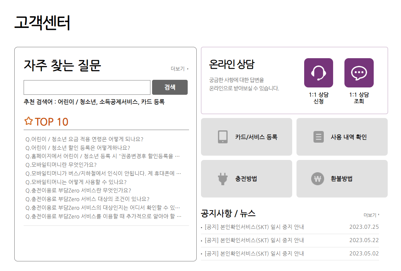Open question 충전이용료 부담Zero 서비스란 무엇인가요?
The height and width of the screenshot is (271, 401).
click(78, 191)
